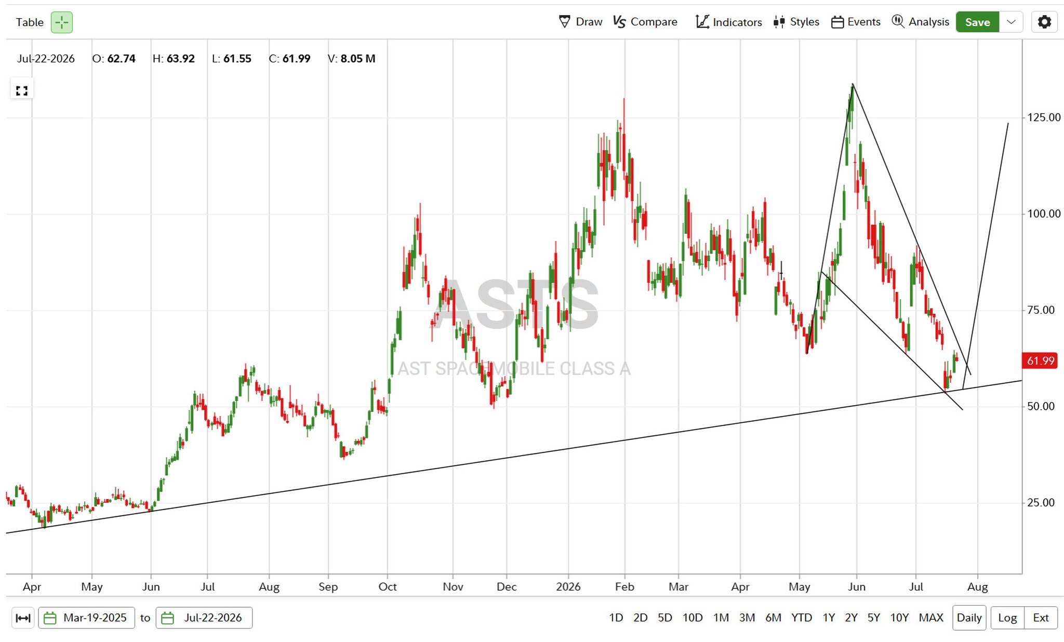
Task: Select the YTD time range
Action: [801, 618]
